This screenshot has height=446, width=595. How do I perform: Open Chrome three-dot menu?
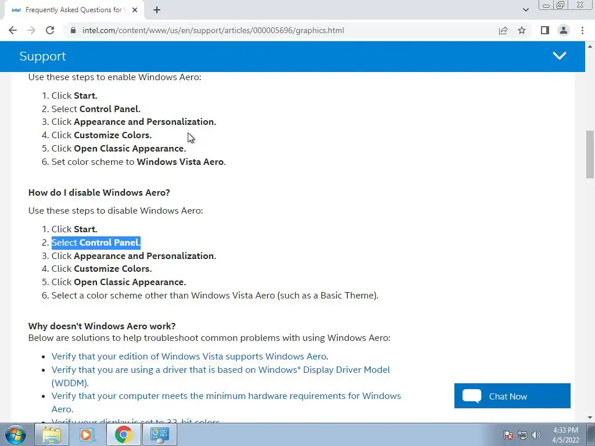click(x=582, y=30)
